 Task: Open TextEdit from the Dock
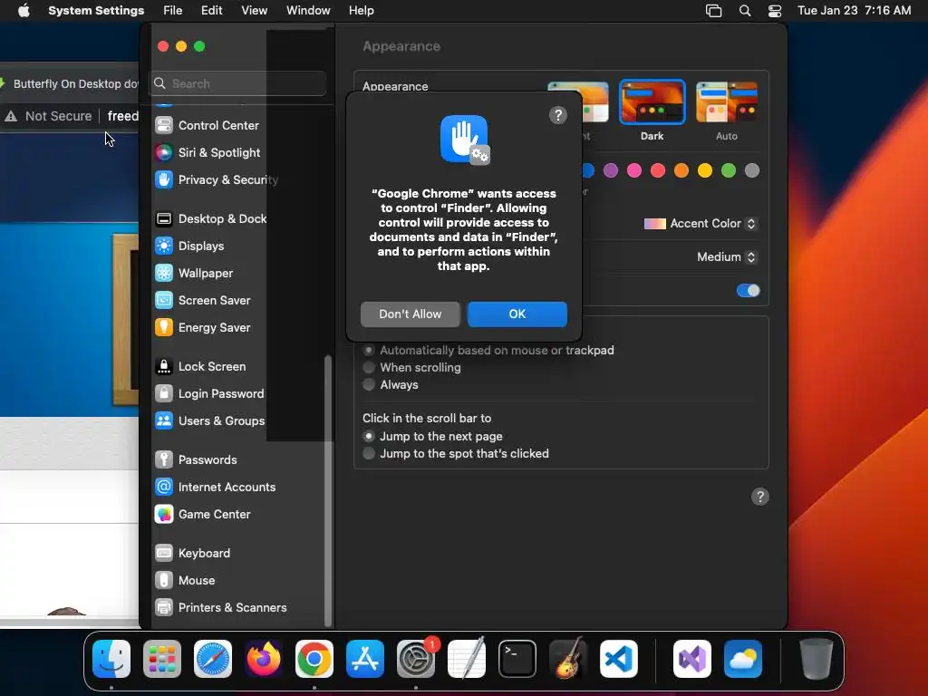pos(467,659)
